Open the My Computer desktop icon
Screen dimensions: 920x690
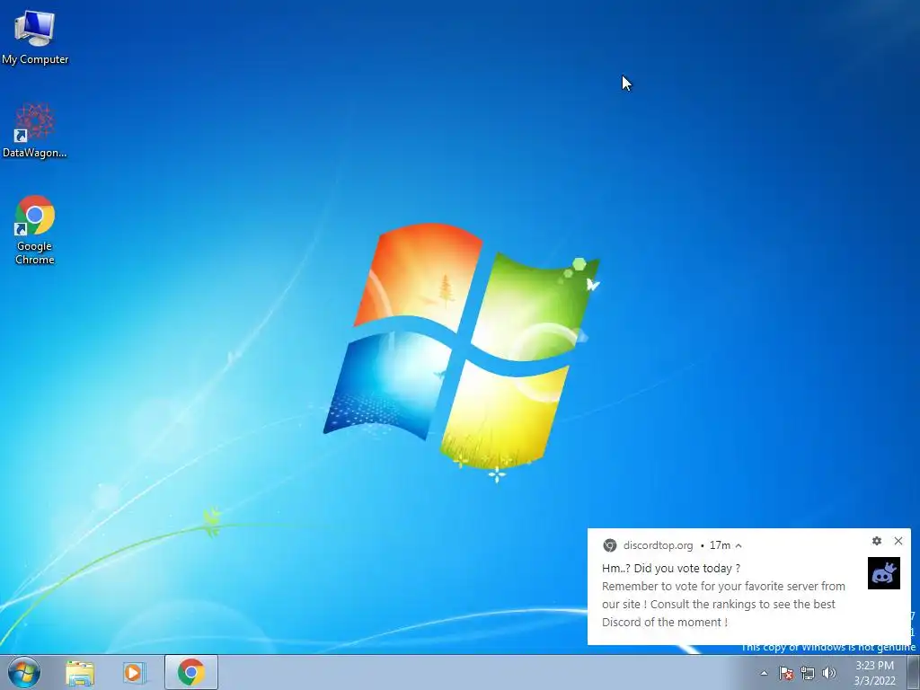tap(35, 37)
